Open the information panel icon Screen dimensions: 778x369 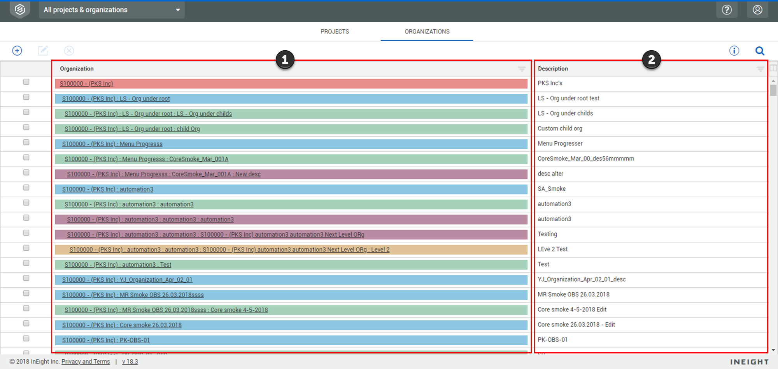[x=734, y=51]
